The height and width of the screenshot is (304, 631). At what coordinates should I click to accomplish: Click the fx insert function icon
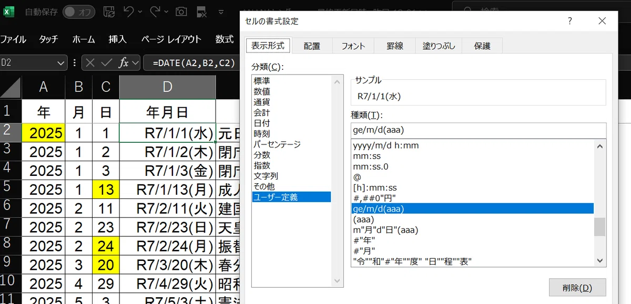[124, 63]
